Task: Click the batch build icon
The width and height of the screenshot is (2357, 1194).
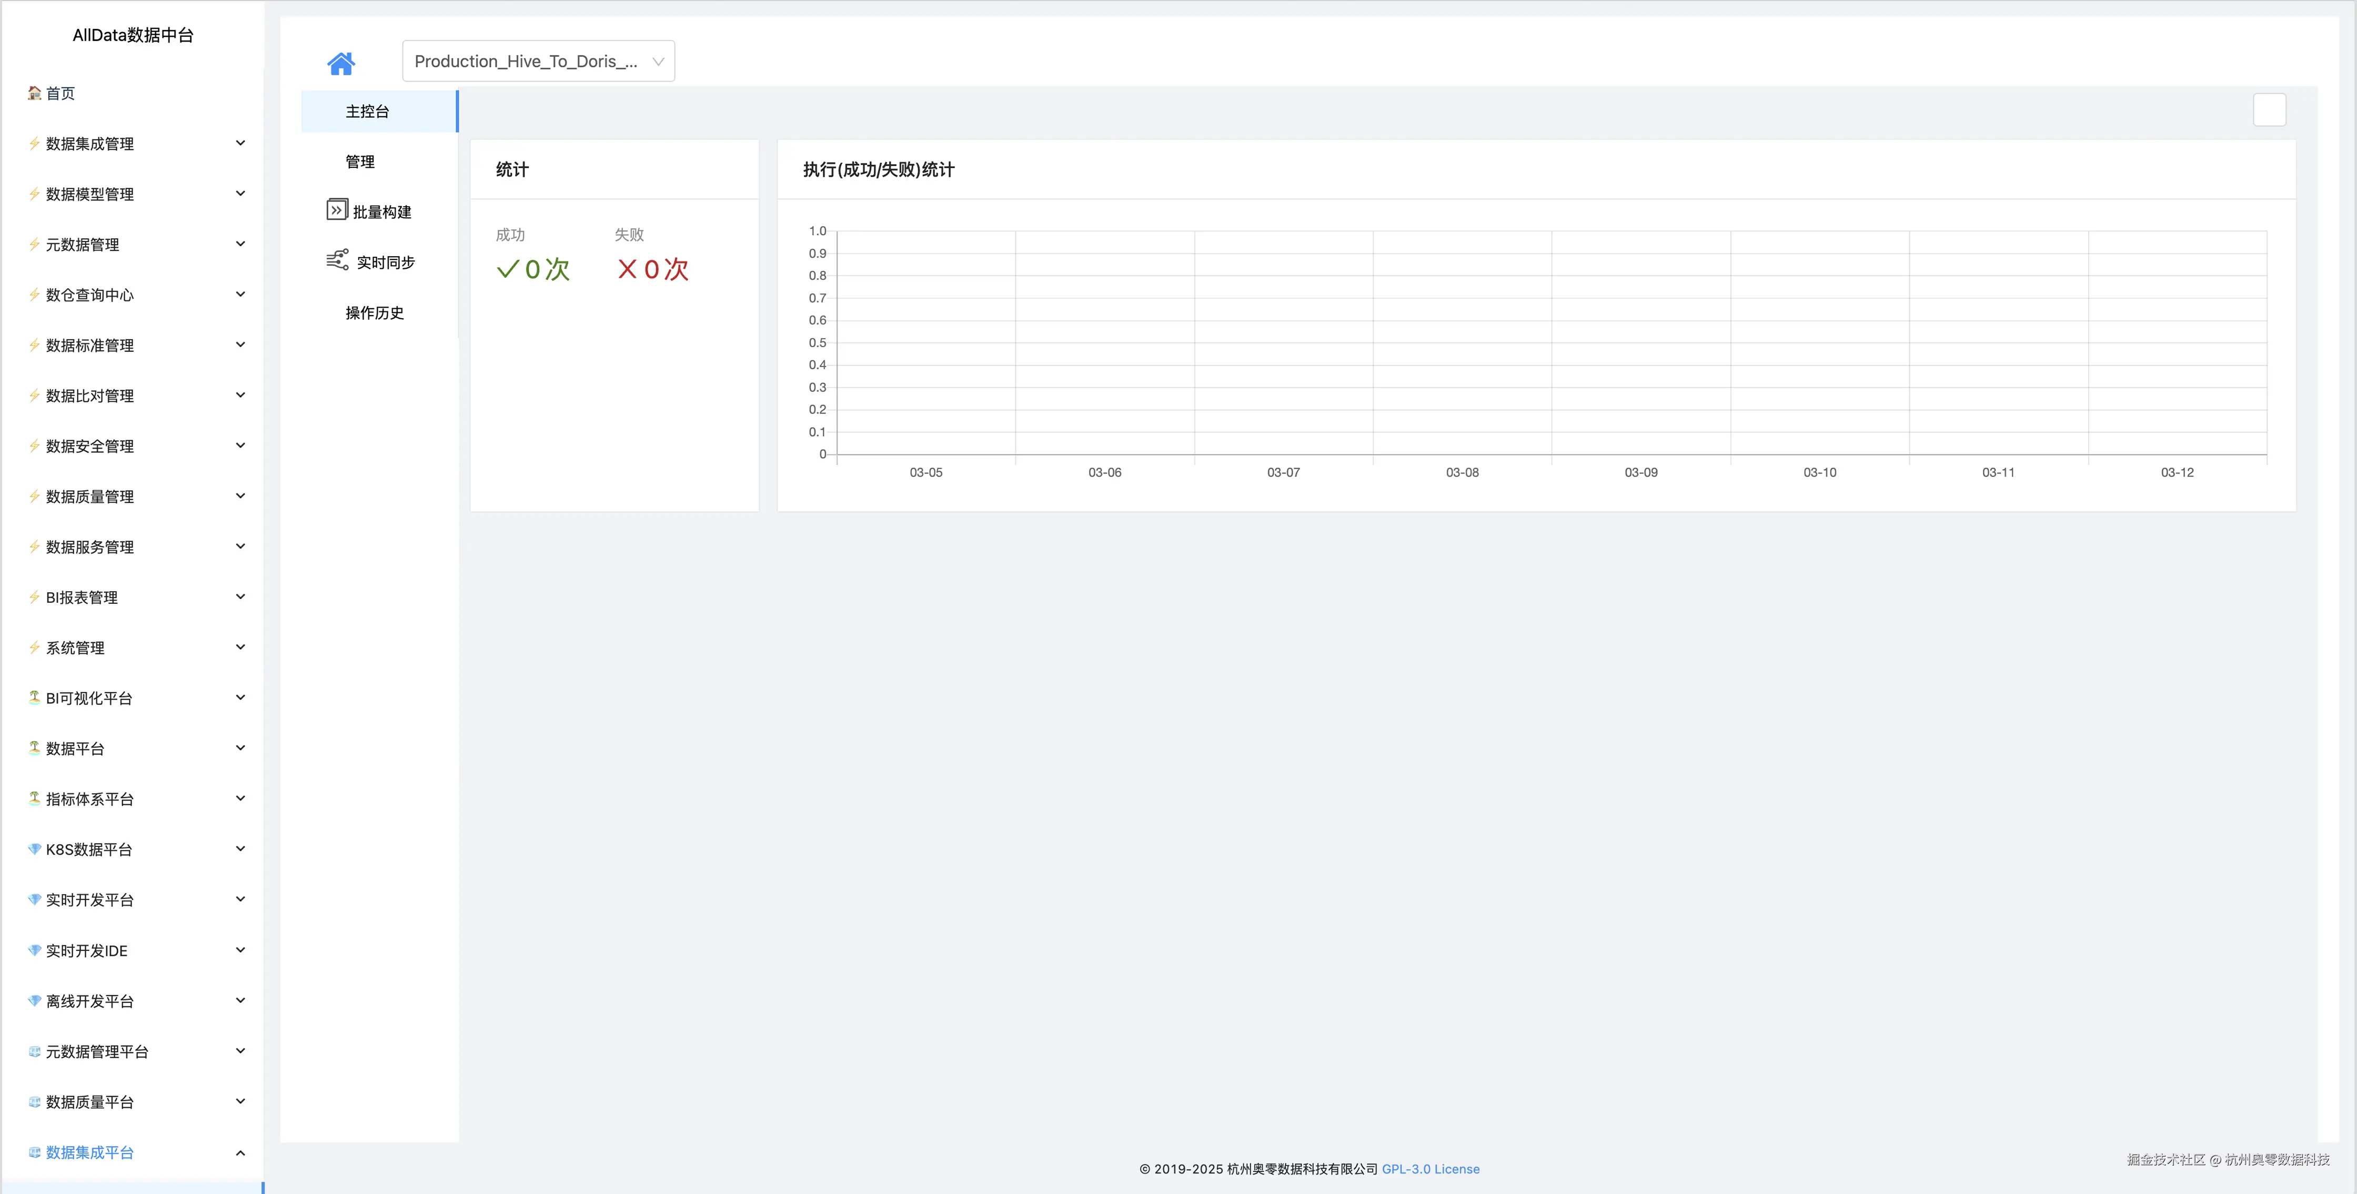Action: click(x=337, y=210)
